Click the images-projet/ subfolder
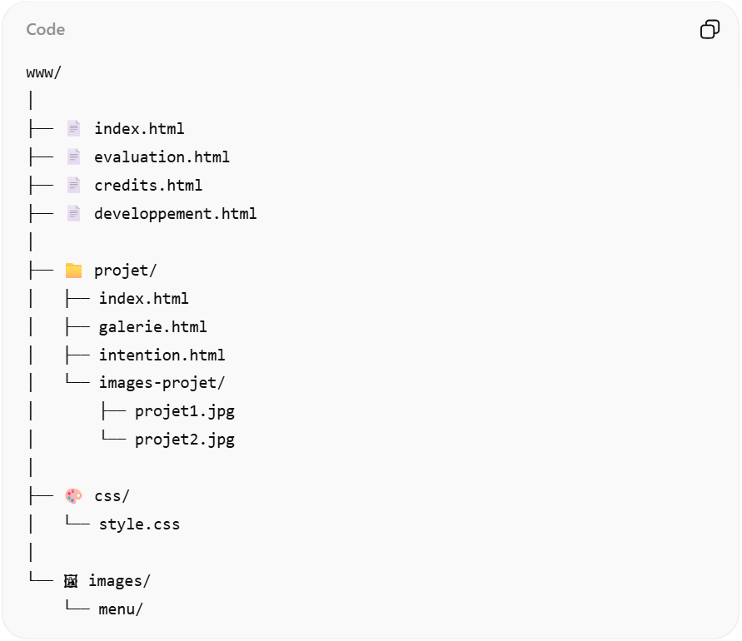742x641 pixels. tap(162, 383)
